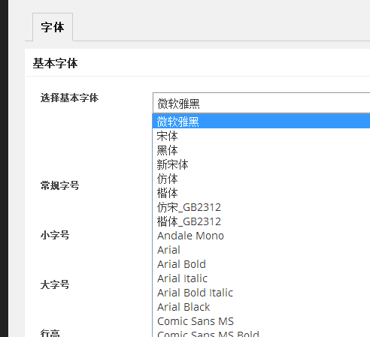Select Arial Bold from the list

(261, 264)
